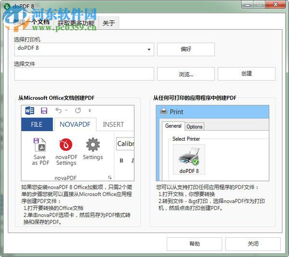Click the undo arrow icon
Viewport: 289px width, 257px height.
(58, 110)
